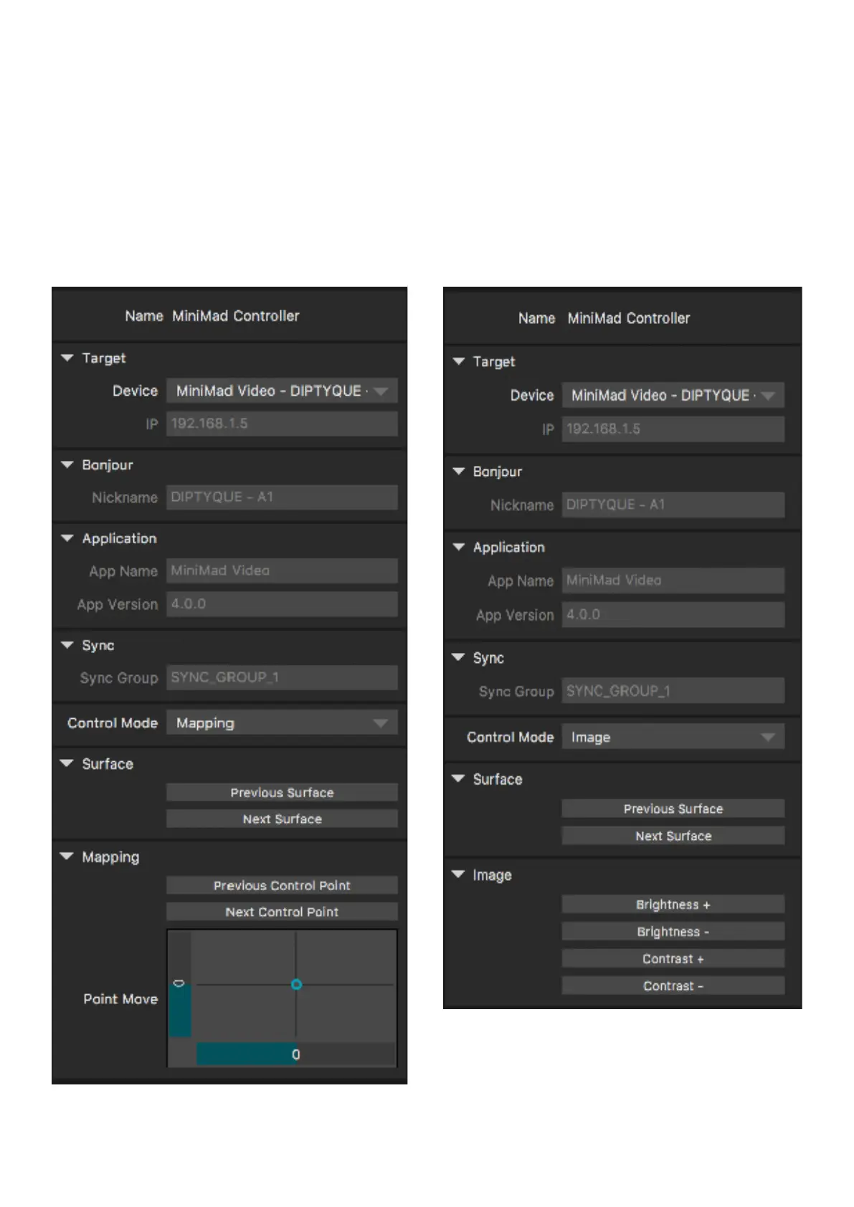Click MiniMad Controller name in left panel
The image size is (854, 1207).
pos(236,316)
